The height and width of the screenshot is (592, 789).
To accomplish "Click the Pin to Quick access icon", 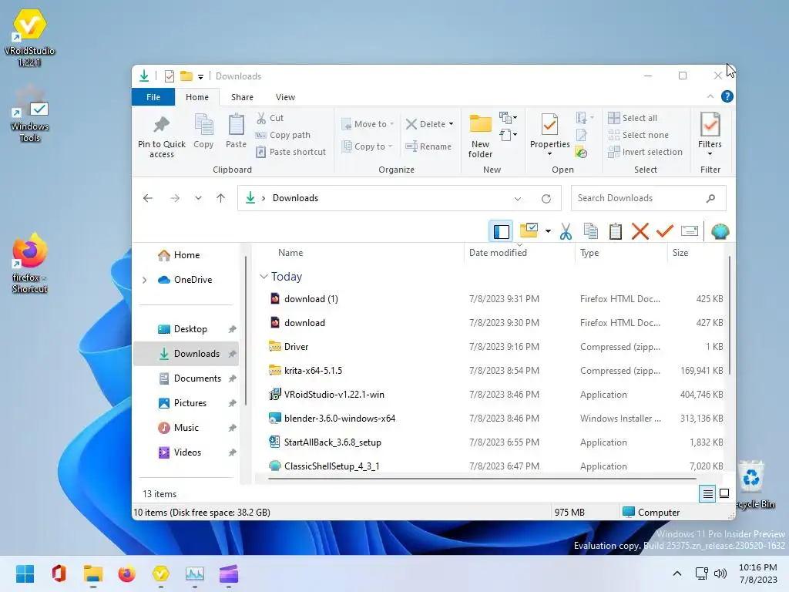I will point(162,124).
